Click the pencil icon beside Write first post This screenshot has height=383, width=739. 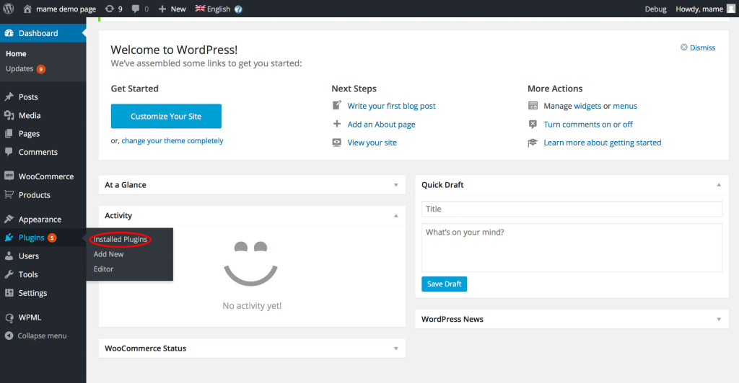pyautogui.click(x=336, y=105)
